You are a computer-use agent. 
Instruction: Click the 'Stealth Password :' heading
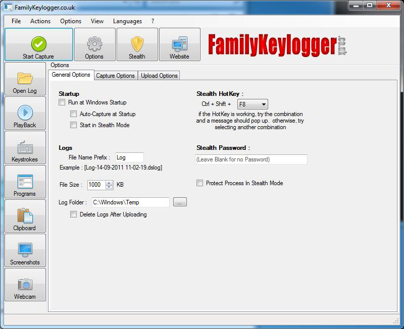click(223, 148)
